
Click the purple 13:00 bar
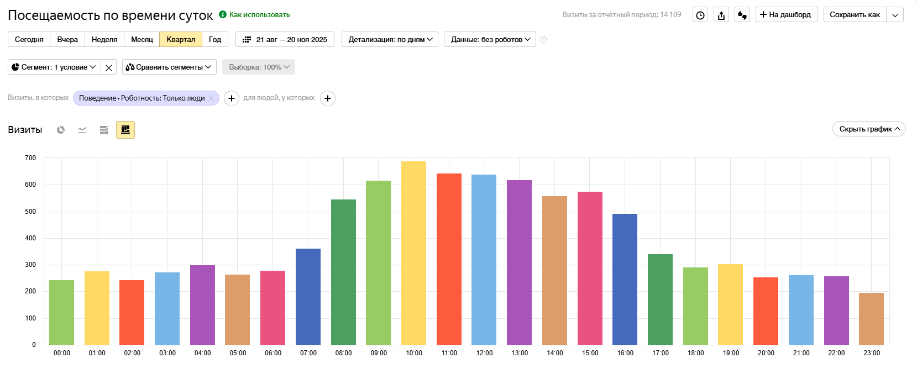coord(519,262)
